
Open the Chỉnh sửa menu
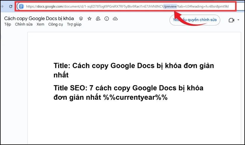point(24,24)
